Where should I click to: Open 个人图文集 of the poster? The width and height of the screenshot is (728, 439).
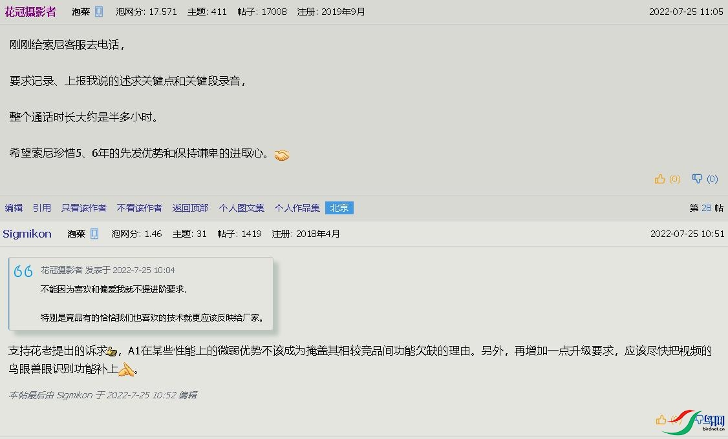coord(241,208)
